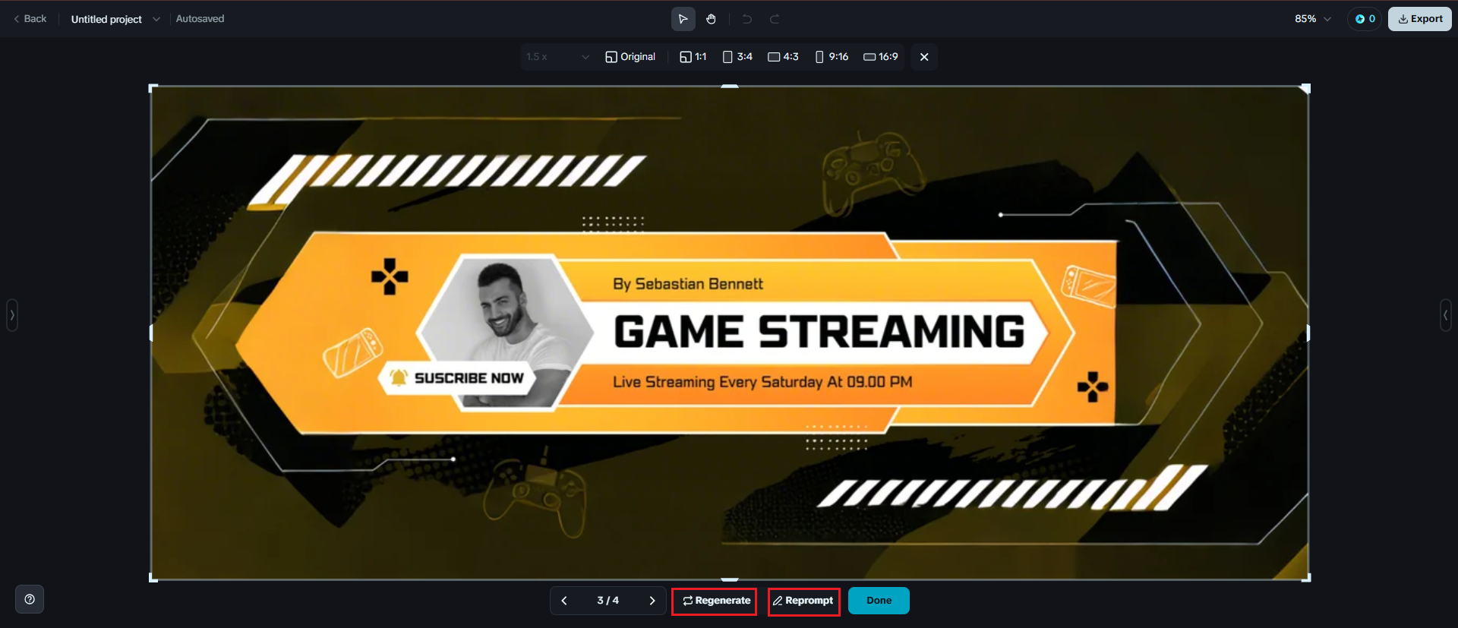Image resolution: width=1458 pixels, height=628 pixels.
Task: Set aspect ratio to 3:4
Action: click(x=737, y=57)
